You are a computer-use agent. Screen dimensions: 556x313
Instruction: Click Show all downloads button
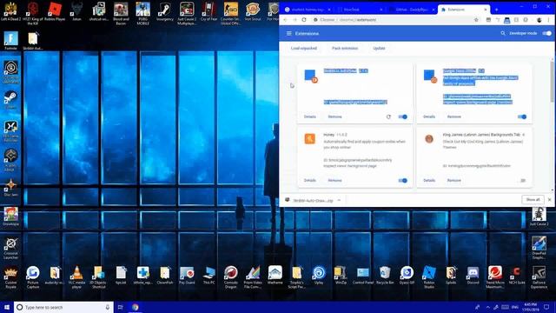[x=533, y=200]
